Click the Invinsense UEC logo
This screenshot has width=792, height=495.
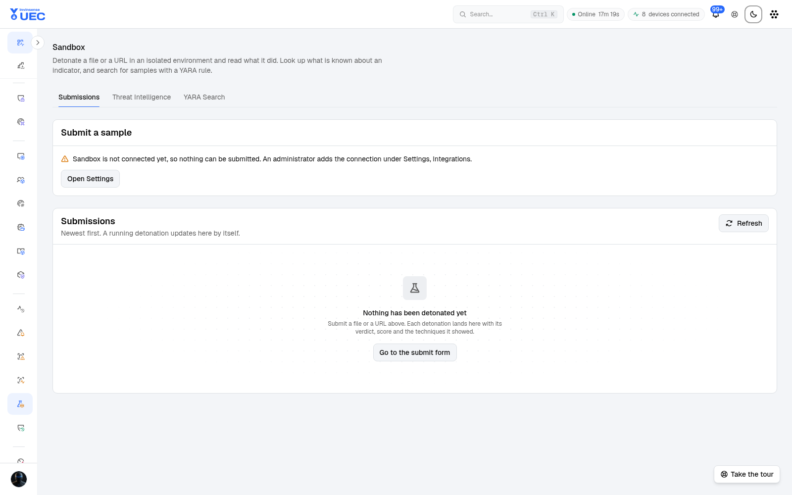point(28,14)
